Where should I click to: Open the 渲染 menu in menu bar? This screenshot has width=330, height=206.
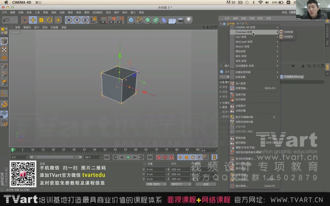[79, 12]
